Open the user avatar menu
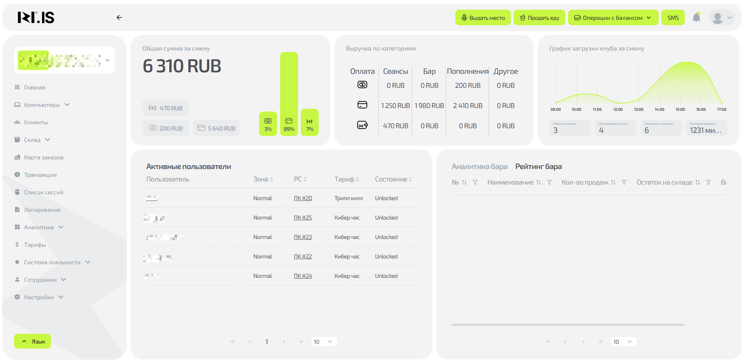 pos(722,17)
